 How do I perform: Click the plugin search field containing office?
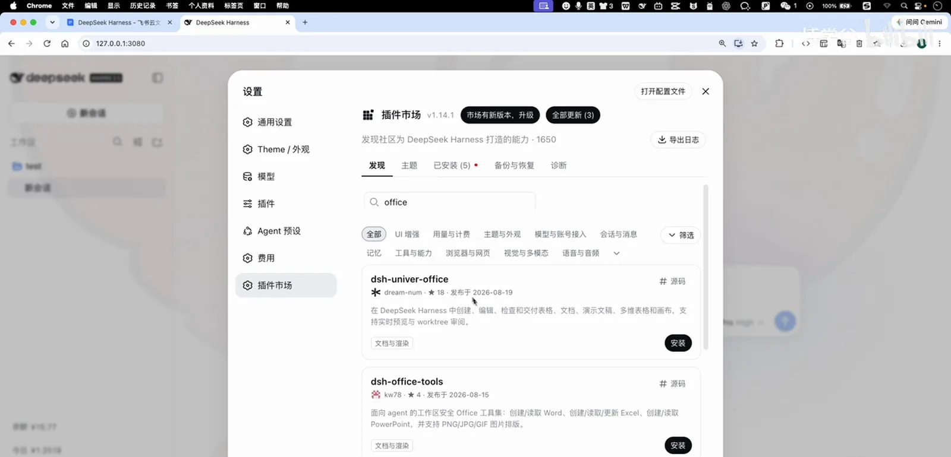(x=450, y=202)
